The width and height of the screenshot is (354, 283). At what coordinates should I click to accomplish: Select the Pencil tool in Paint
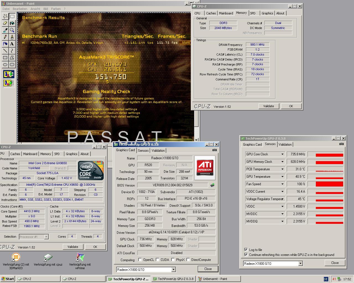(x=5, y=37)
